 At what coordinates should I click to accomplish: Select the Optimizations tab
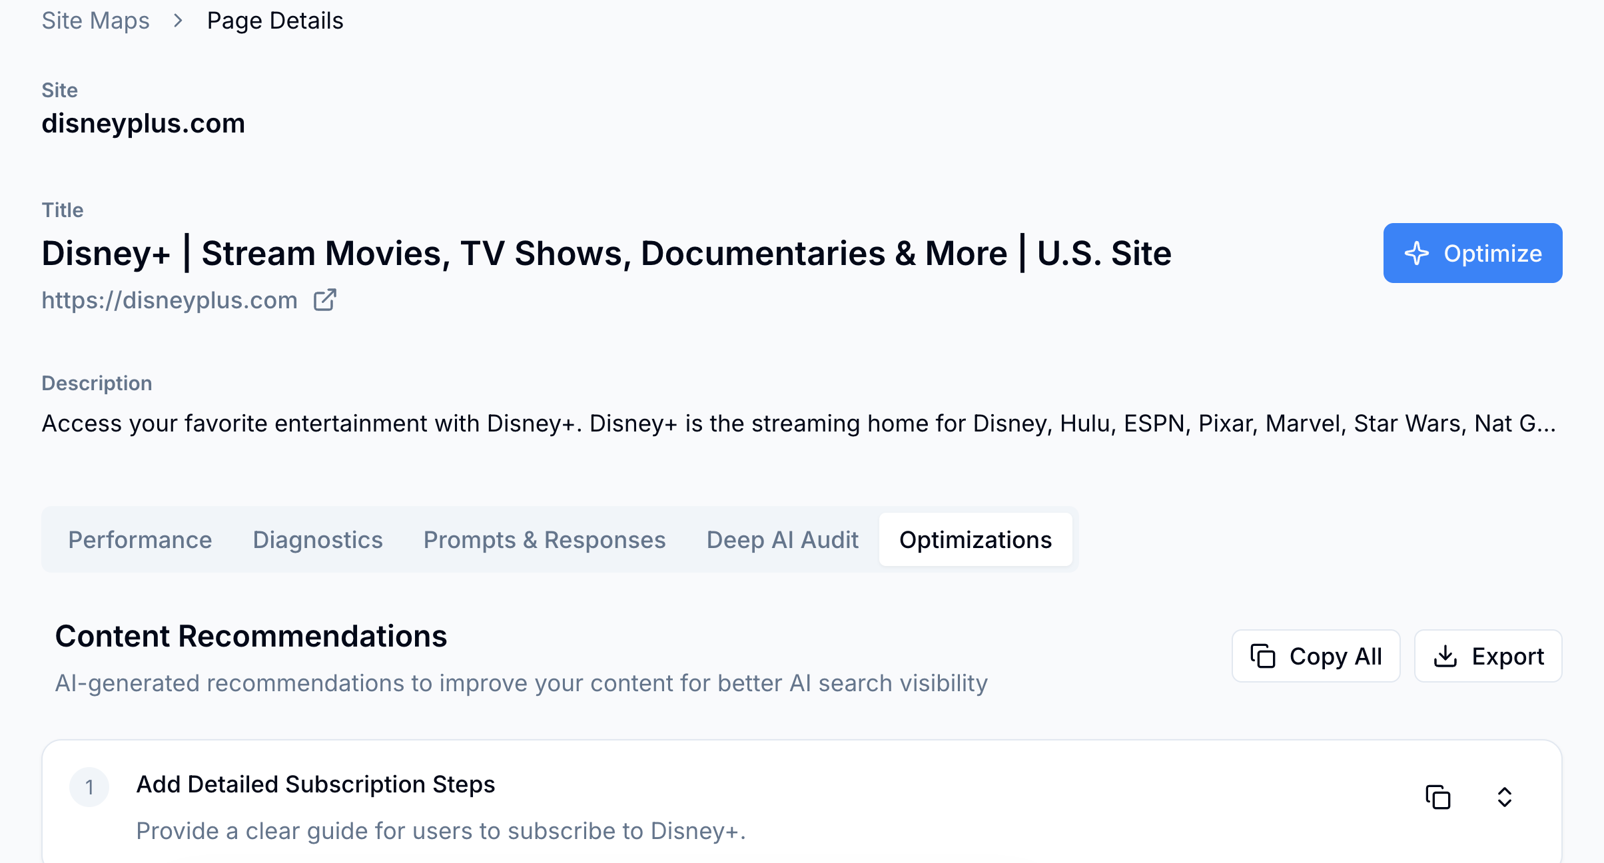pos(976,539)
